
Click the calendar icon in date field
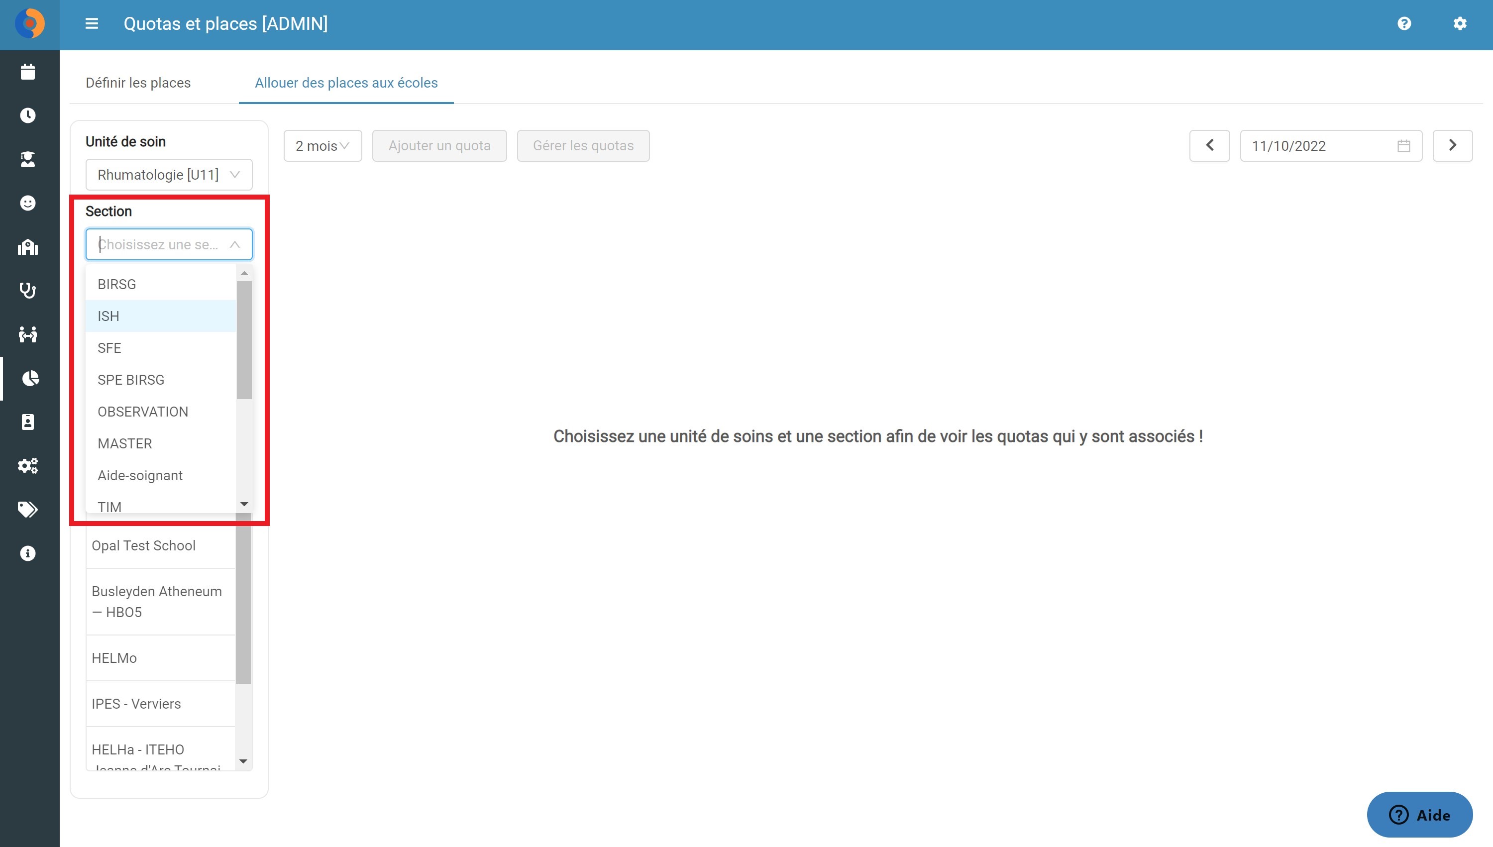pos(1403,146)
